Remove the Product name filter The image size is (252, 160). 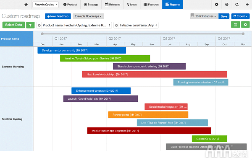point(39,25)
